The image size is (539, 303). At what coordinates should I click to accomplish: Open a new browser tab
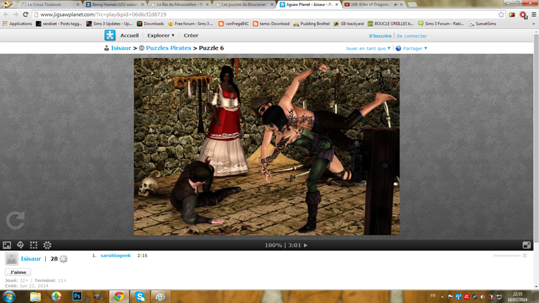(x=412, y=5)
